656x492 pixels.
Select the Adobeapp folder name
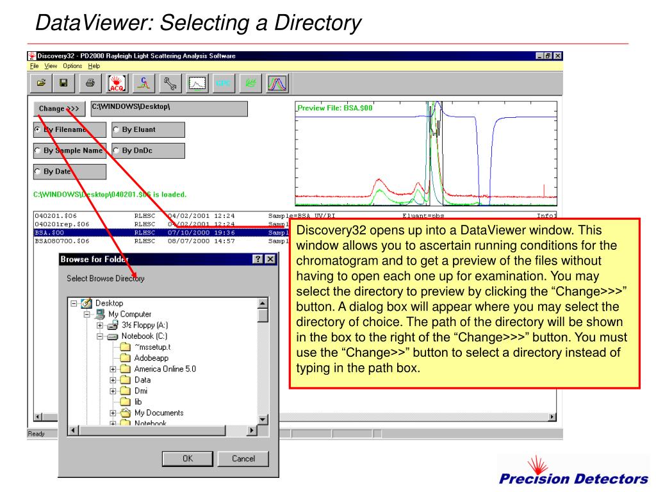point(151,358)
